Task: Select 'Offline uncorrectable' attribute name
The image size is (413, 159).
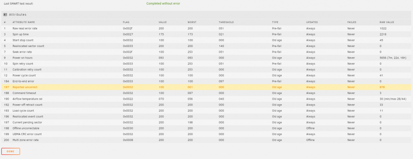Action: point(26,128)
